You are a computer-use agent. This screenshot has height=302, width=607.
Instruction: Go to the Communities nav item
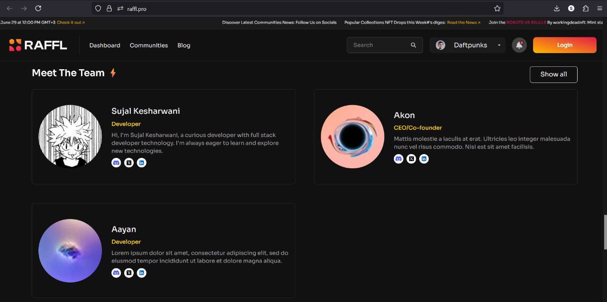(149, 46)
